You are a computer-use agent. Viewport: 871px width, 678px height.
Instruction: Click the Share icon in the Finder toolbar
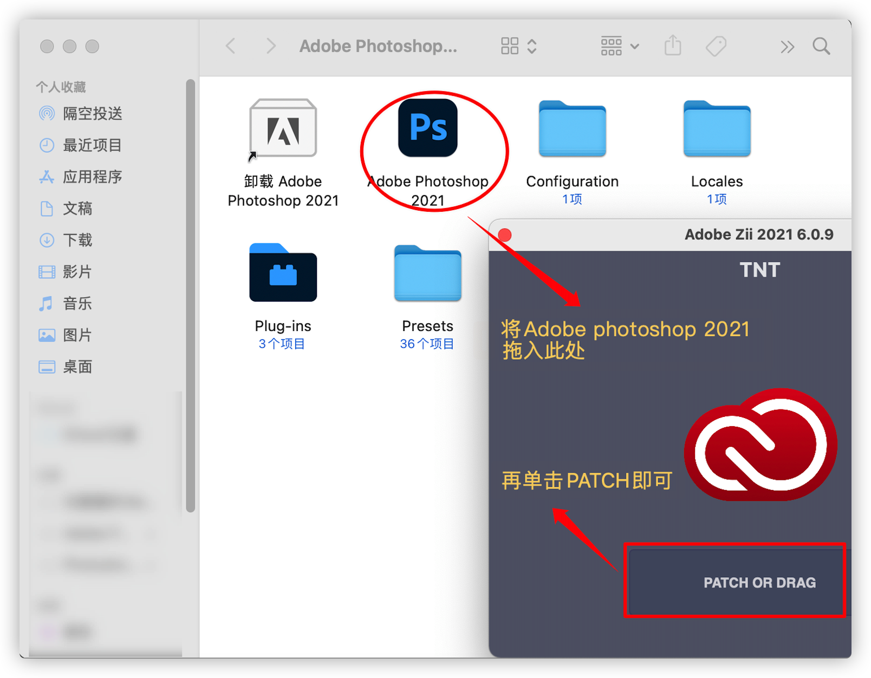click(x=672, y=46)
